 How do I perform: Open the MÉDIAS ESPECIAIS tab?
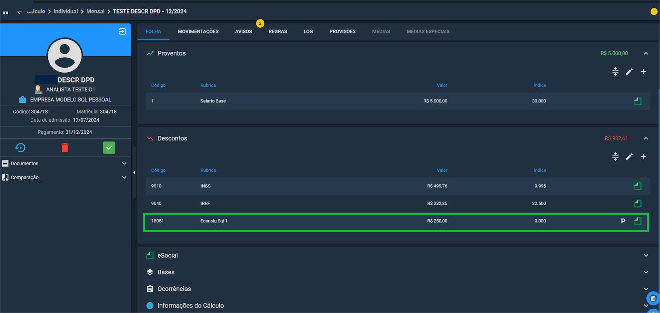pyautogui.click(x=428, y=31)
